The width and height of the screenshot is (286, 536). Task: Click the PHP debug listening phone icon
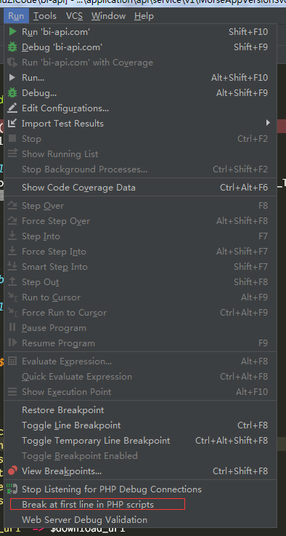(12, 489)
